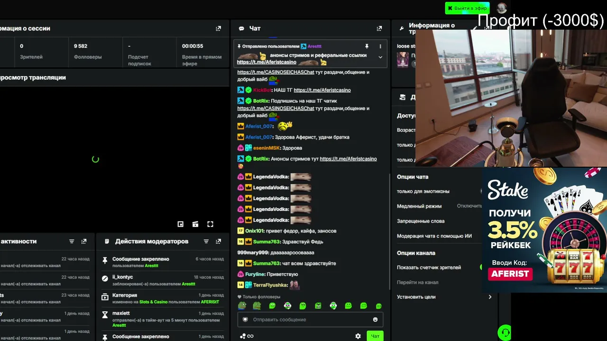Open support via the green headset button
This screenshot has height=341, width=607.
[x=505, y=332]
